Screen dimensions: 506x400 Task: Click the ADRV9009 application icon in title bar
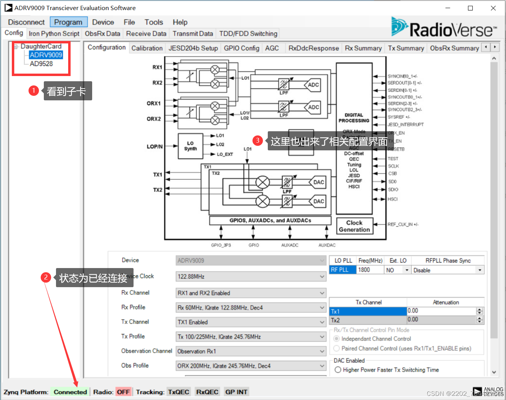pyautogui.click(x=8, y=7)
